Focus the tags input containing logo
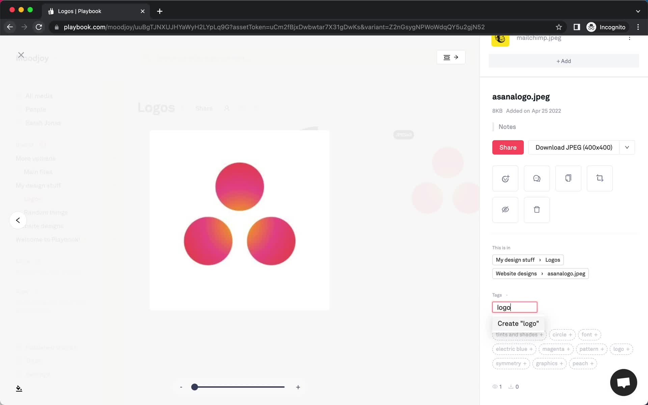648x405 pixels. tap(515, 307)
